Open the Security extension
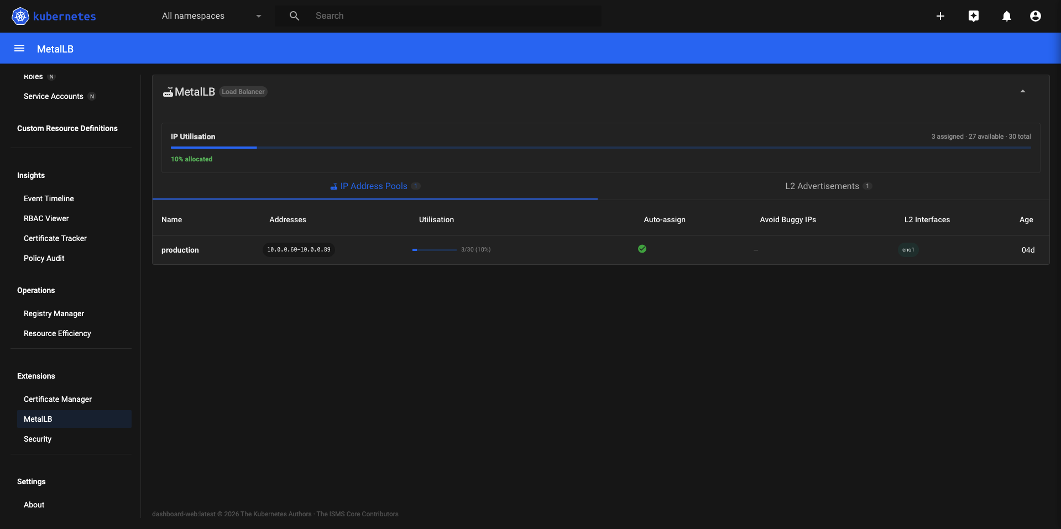Image resolution: width=1061 pixels, height=529 pixels. click(38, 439)
